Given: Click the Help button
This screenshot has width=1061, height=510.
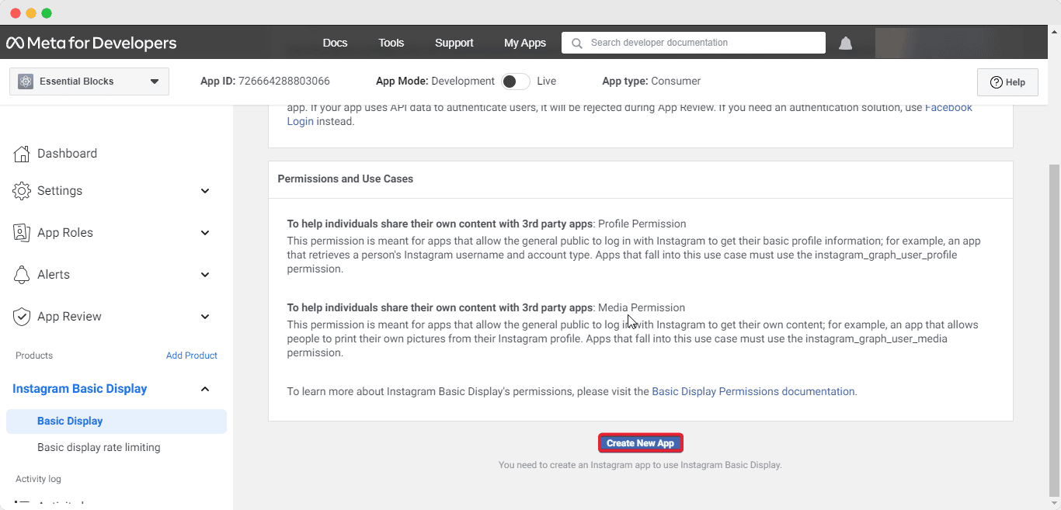Looking at the screenshot, I should (1007, 82).
